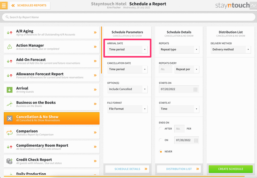
Task: Open Complimentary Room Report chevron
Action: 95,147
